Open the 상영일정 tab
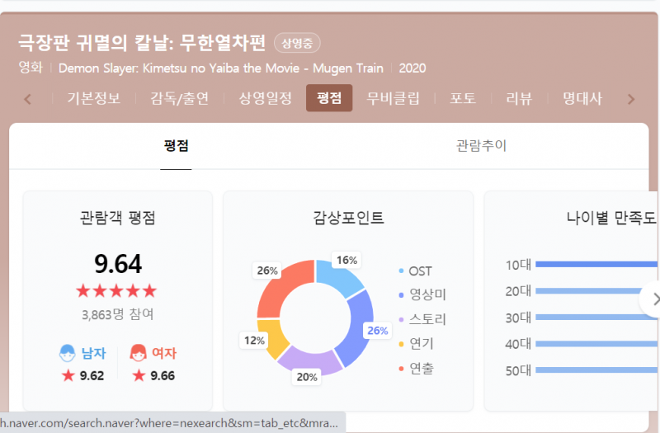Screen dimensions: 660x433 click(265, 98)
